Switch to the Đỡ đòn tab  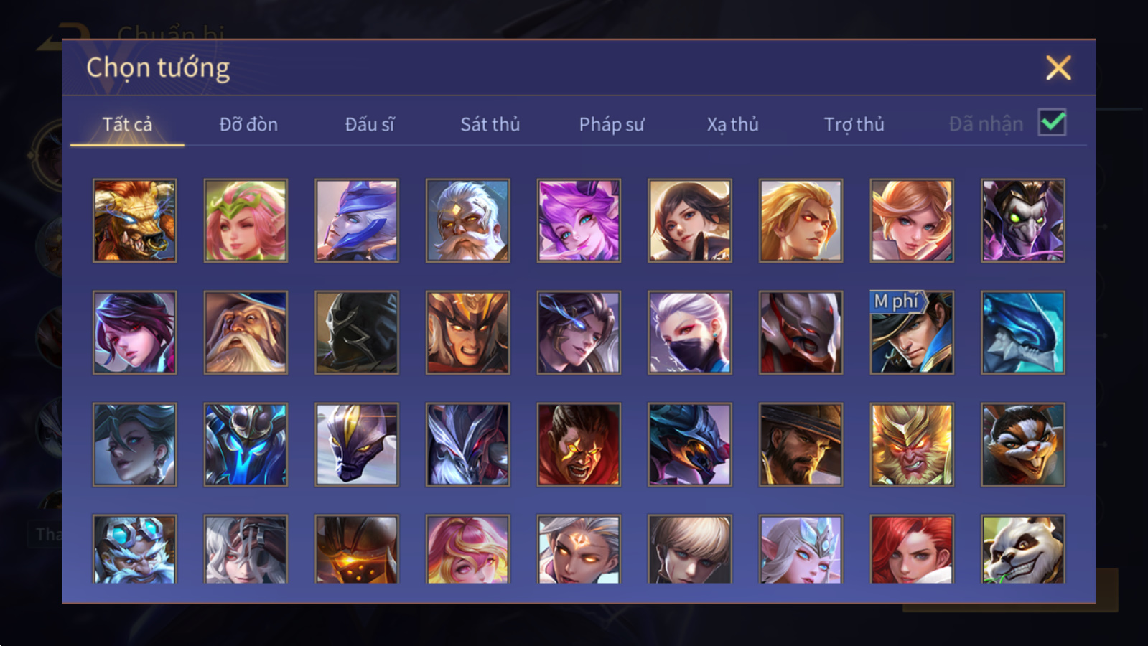click(248, 124)
